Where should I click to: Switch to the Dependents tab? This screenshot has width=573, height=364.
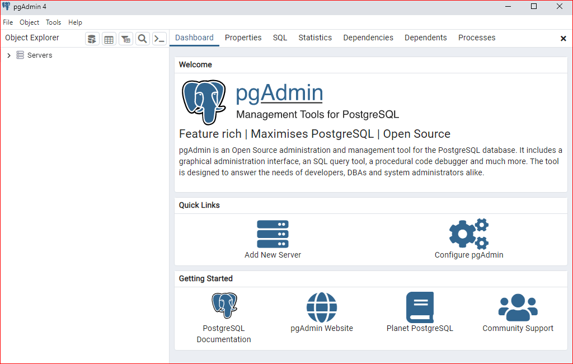pyautogui.click(x=426, y=38)
